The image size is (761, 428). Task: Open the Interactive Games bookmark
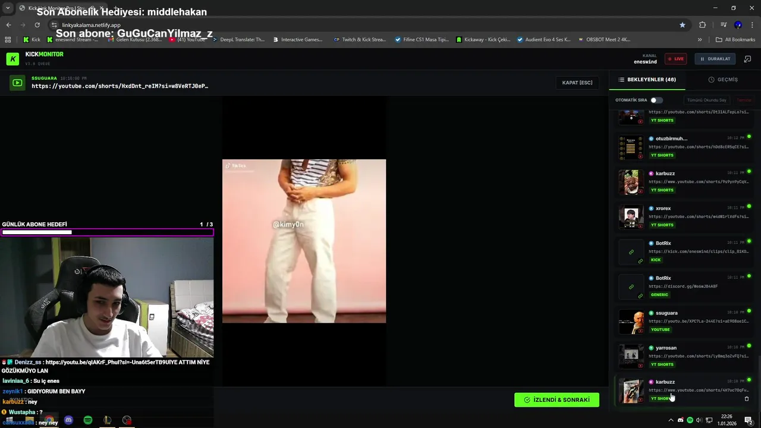pos(298,40)
